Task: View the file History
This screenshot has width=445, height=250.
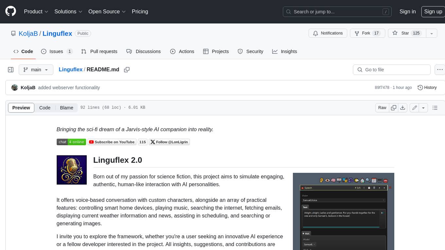Action: (x=427, y=88)
